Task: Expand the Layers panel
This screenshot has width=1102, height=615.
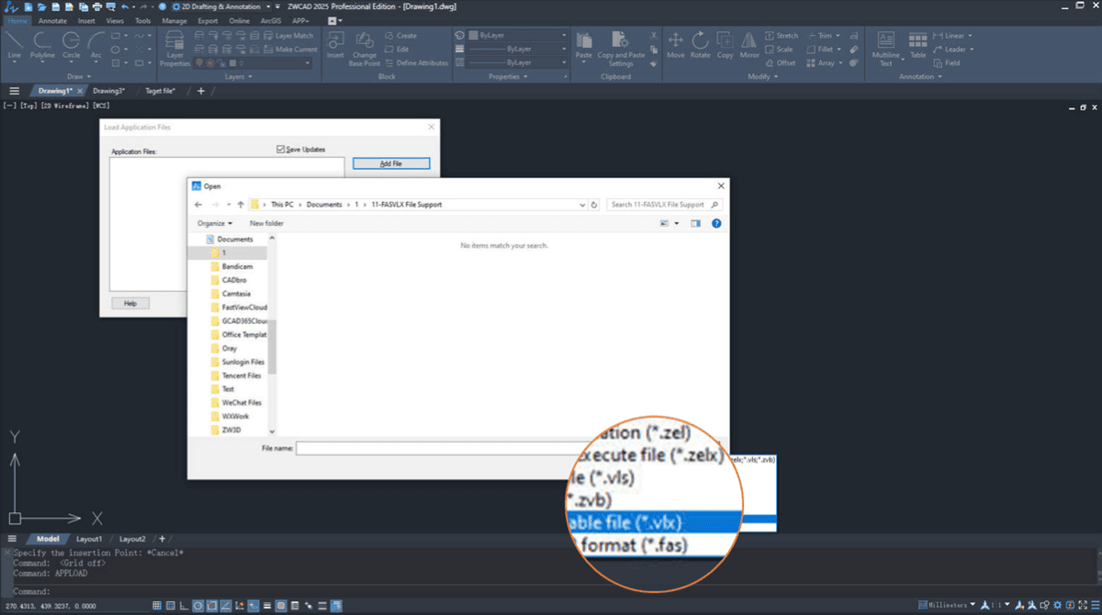Action: [x=237, y=77]
